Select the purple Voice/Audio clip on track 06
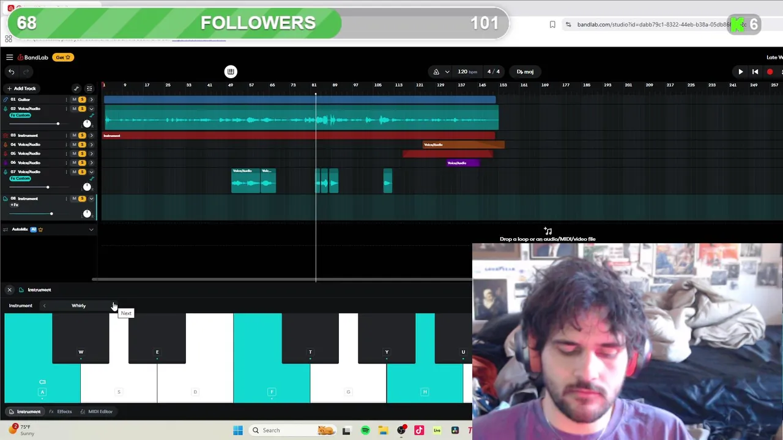 pos(462,163)
